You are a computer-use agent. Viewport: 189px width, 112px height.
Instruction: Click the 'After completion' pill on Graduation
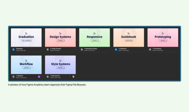coord(26,40)
